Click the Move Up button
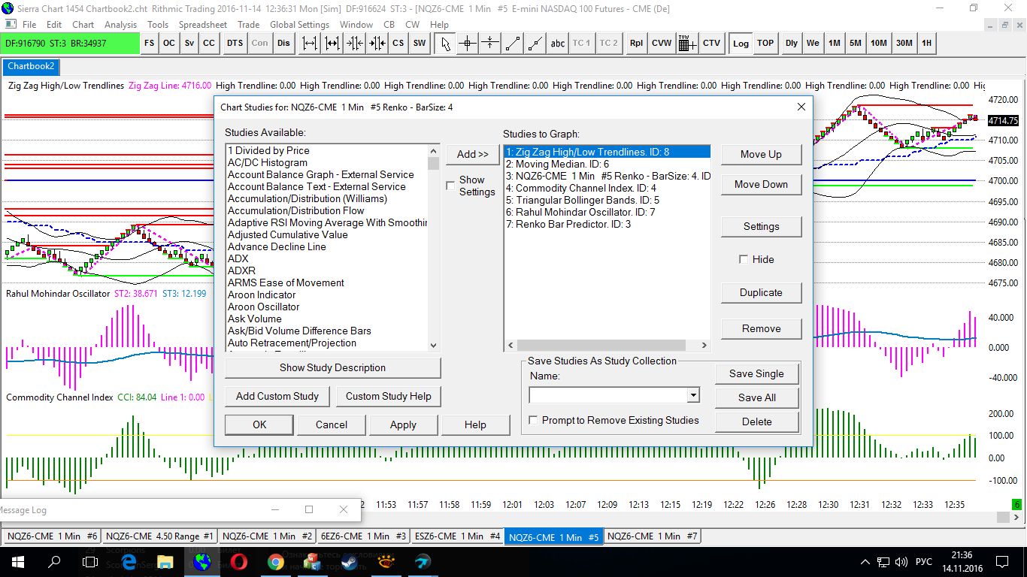This screenshot has height=577, width=1027. tap(761, 154)
